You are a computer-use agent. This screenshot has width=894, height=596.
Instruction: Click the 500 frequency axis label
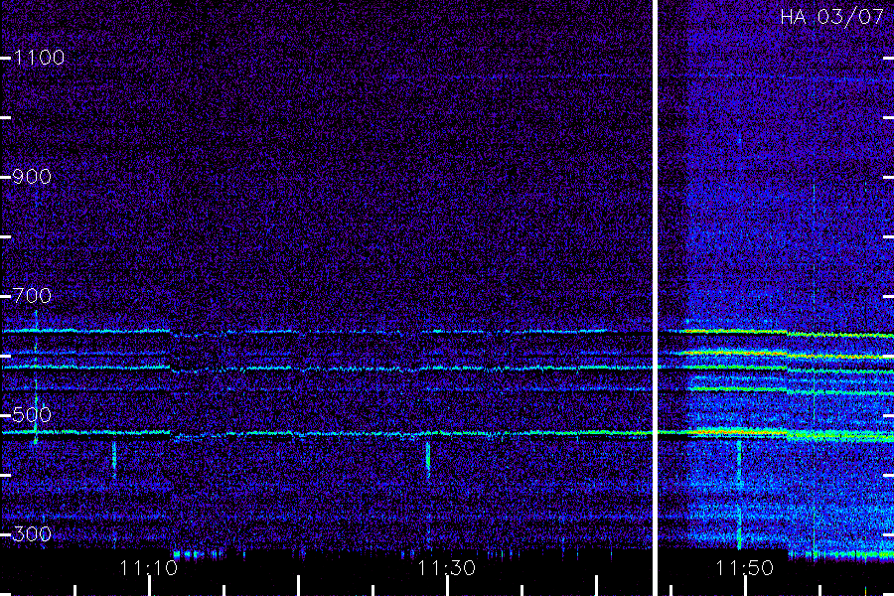click(32, 415)
